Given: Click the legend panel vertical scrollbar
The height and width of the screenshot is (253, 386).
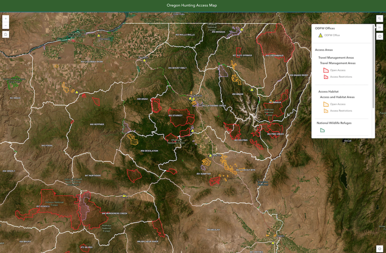Looking at the screenshot, I should (373, 66).
